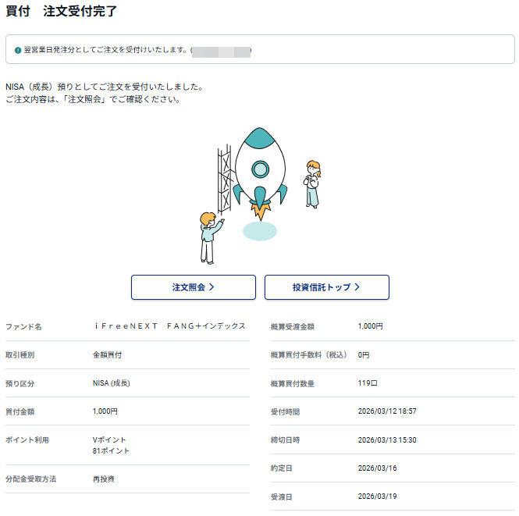Screen dimensions: 519x516
Task: Click the 再投資 dividend method value
Action: pyautogui.click(x=104, y=479)
